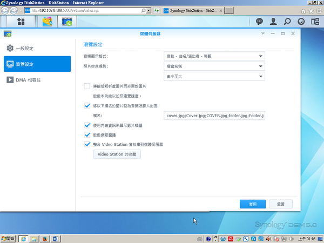The width and height of the screenshot is (324, 243).
Task: Uncheck 啟動網路廣播 option
Action: point(87,134)
